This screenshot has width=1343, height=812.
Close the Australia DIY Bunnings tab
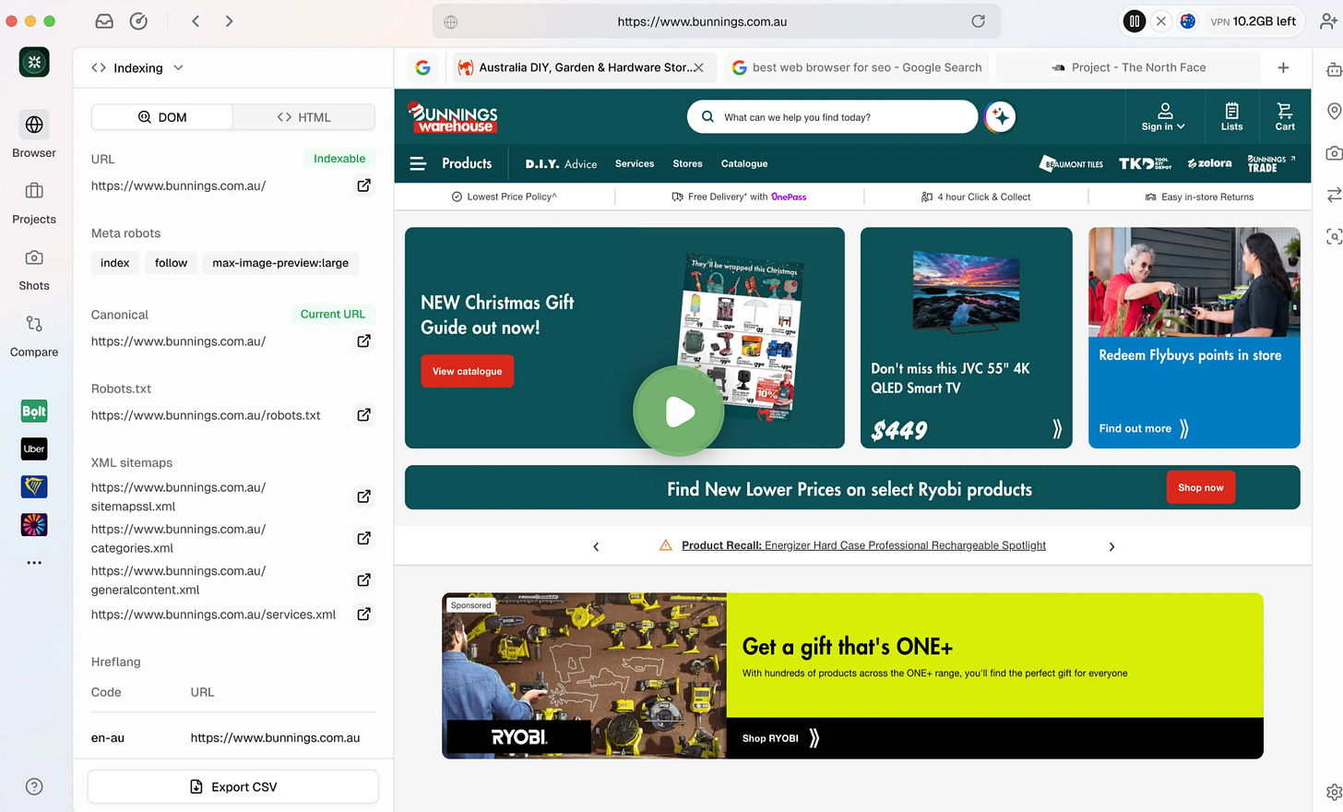[699, 67]
